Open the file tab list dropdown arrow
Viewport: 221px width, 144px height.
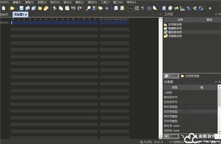point(161,14)
